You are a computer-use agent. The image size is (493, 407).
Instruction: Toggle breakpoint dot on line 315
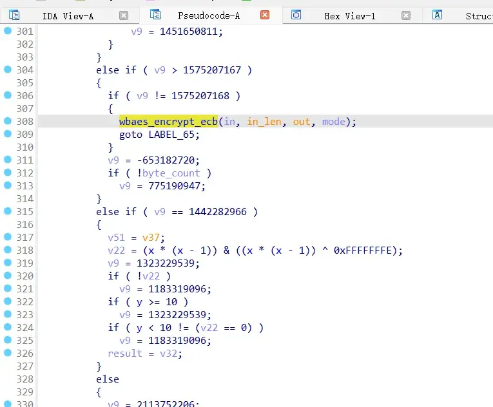tap(8, 211)
